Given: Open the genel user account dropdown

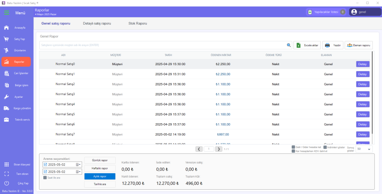Looking at the screenshot, I should (x=365, y=12).
